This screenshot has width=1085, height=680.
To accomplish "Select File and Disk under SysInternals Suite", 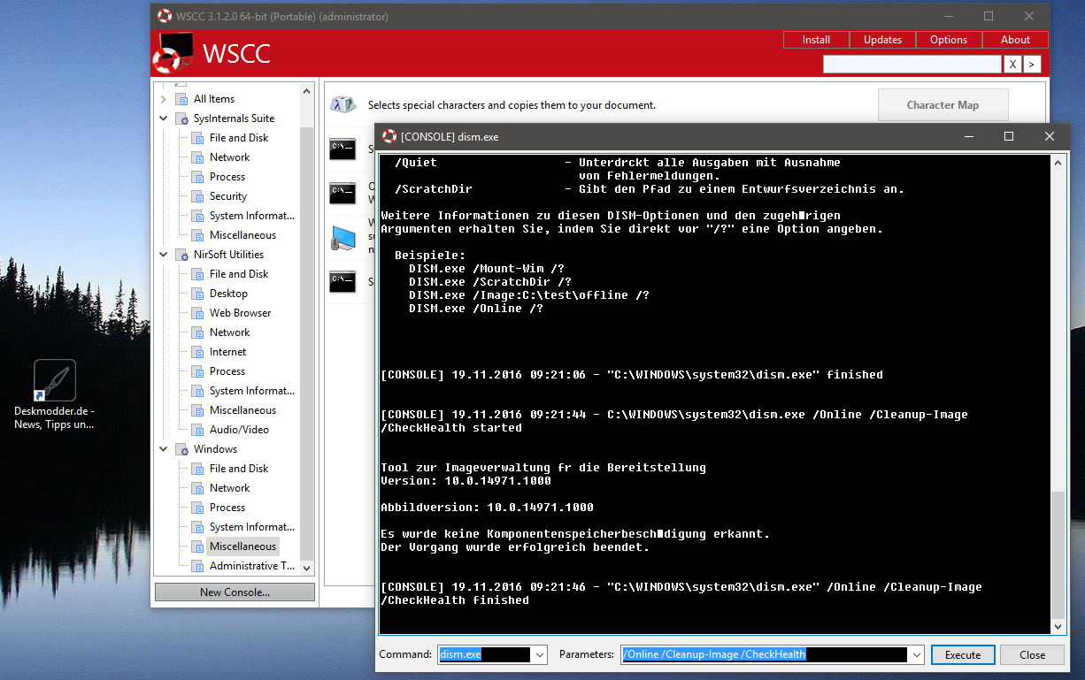I will coord(239,138).
